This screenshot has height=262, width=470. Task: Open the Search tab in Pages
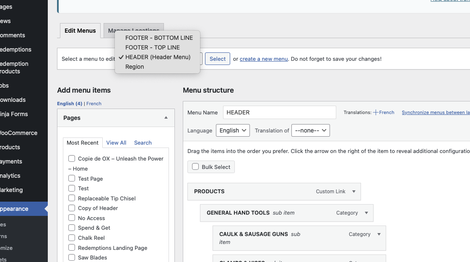pyautogui.click(x=143, y=143)
